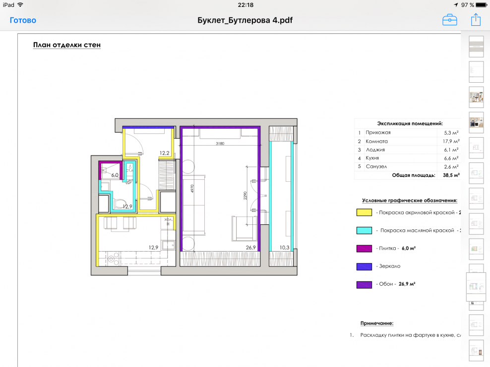Image resolution: width=490 pixels, height=367 pixels.
Task: Open third page thumbnail with interior photo
Action: click(x=476, y=97)
